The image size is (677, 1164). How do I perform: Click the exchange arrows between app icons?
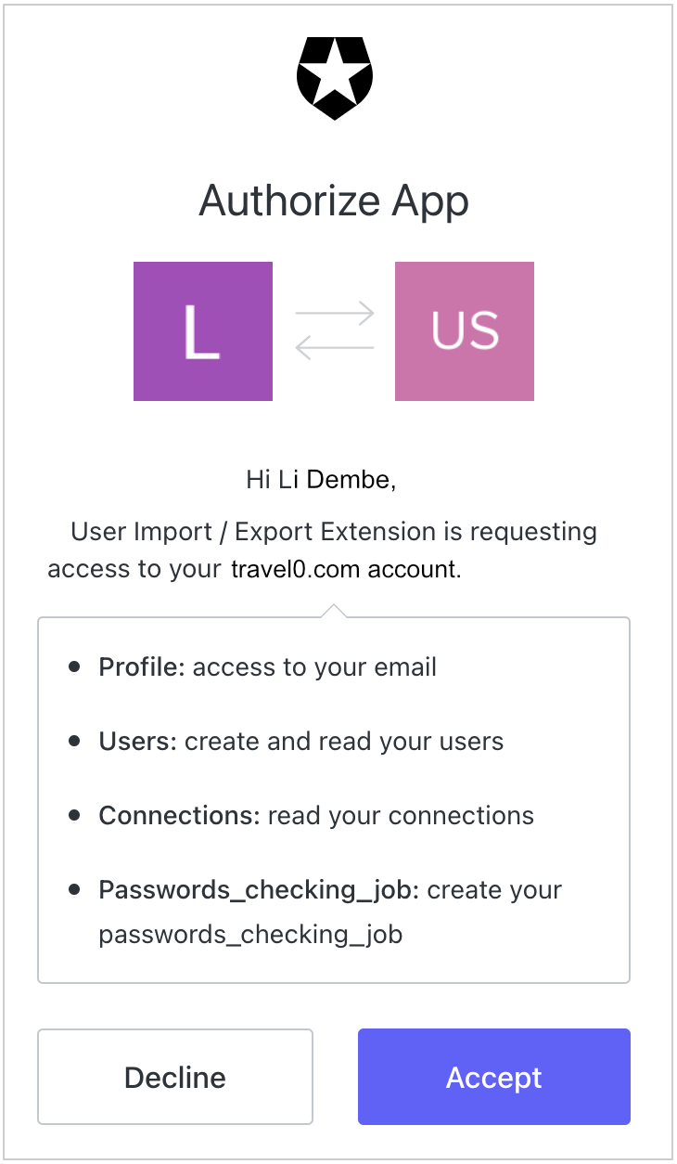click(x=335, y=330)
